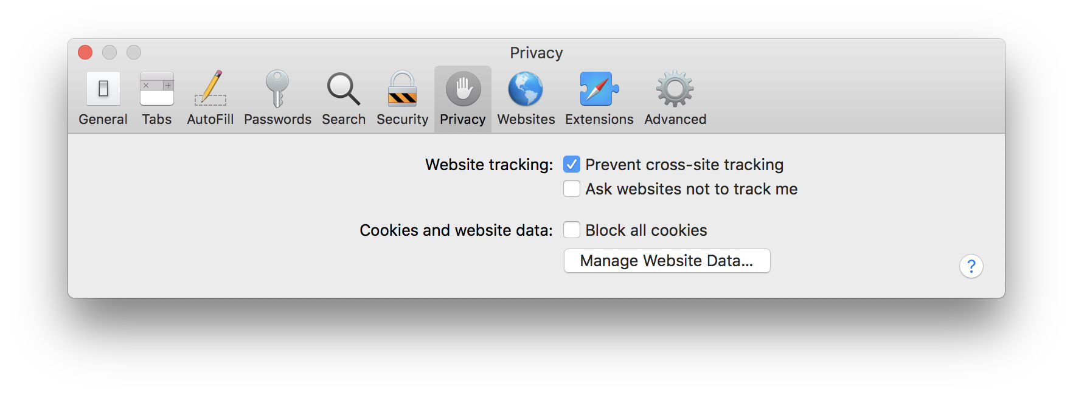Viewport: 1073px width, 395px height.
Task: Click the Security toolbar label
Action: (401, 119)
